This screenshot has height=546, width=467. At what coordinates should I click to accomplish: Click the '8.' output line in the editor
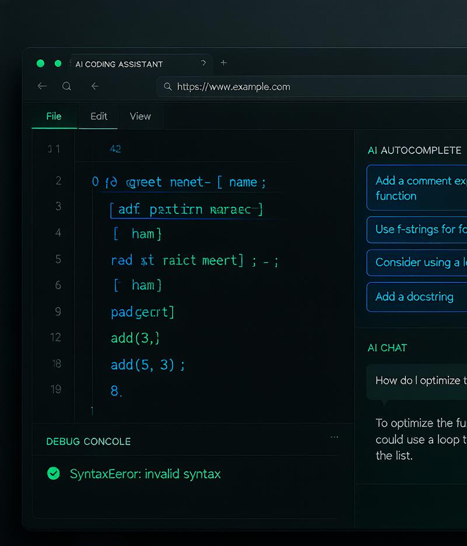(x=116, y=391)
